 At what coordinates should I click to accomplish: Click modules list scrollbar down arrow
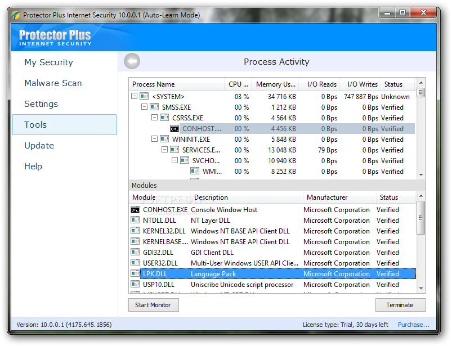[421, 289]
